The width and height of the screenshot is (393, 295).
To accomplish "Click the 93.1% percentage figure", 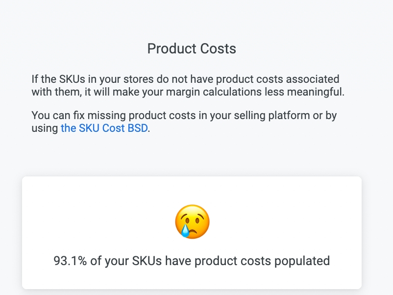I will pos(70,261).
